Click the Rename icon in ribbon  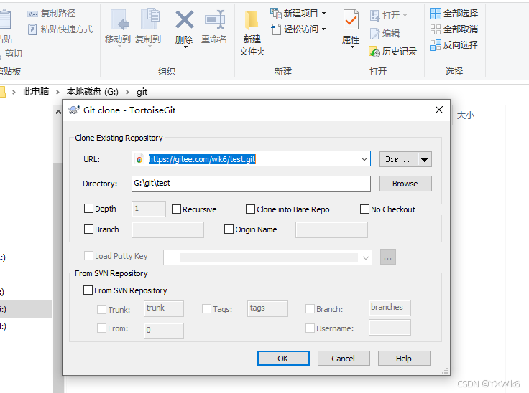click(x=215, y=19)
